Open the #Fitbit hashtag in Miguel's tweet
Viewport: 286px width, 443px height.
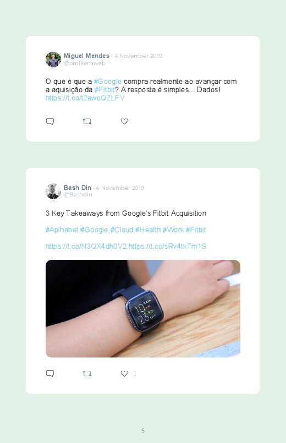(x=105, y=89)
